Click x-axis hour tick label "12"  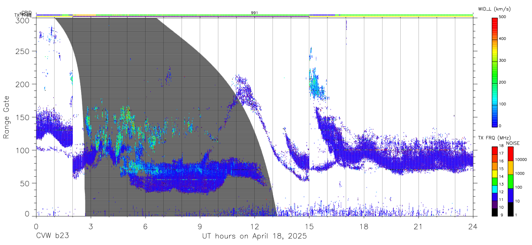(254, 226)
